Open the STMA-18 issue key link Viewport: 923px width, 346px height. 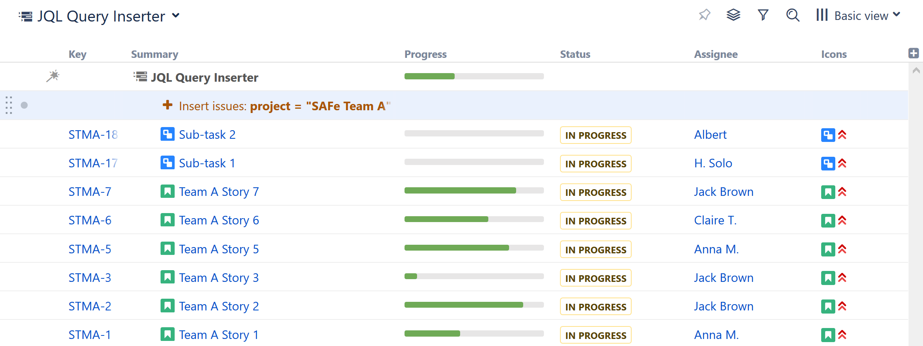(x=93, y=134)
